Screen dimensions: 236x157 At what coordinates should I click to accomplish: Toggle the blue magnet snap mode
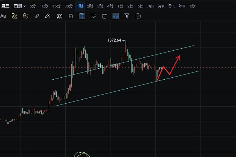(116, 16)
